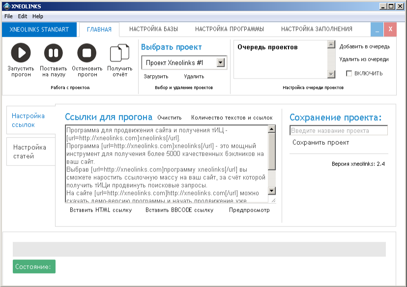Screen dimensions: 407x287
Task: Click the queue list scroll down arrow
Action: (331, 74)
